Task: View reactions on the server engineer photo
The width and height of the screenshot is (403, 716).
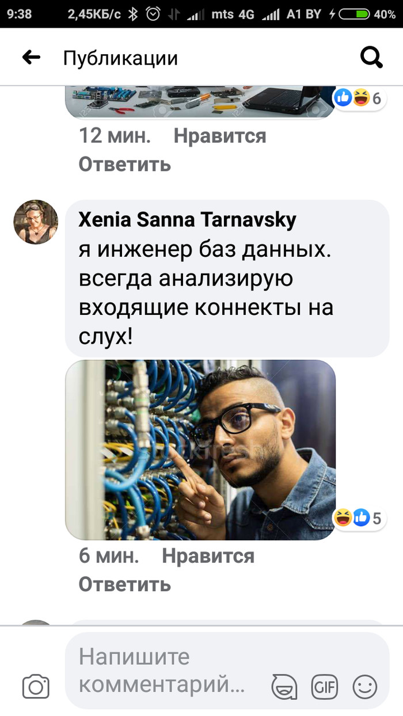Action: click(360, 518)
